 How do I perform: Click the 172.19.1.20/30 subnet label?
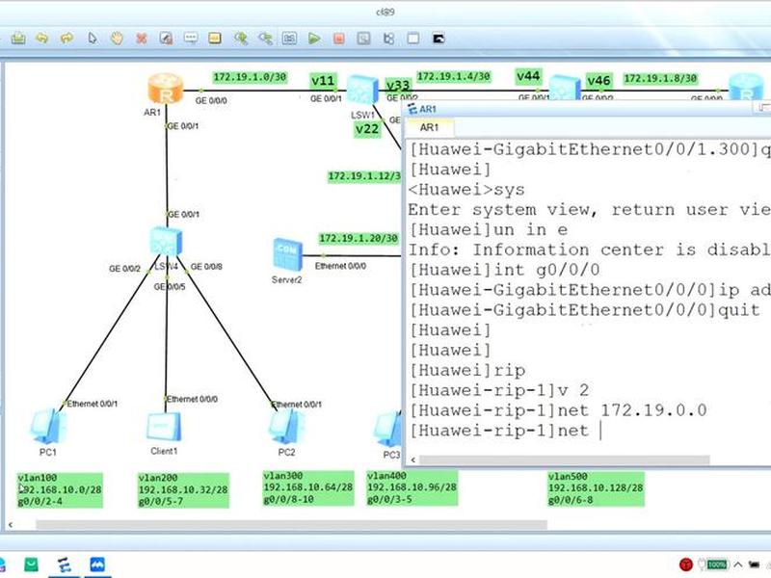359,238
